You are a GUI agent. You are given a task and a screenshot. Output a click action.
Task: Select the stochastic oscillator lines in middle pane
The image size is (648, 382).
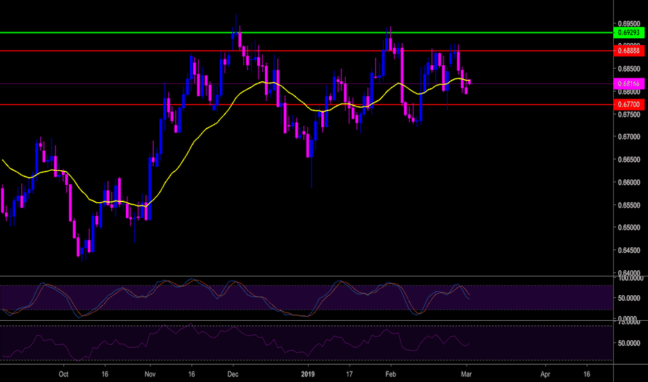tap(236, 298)
